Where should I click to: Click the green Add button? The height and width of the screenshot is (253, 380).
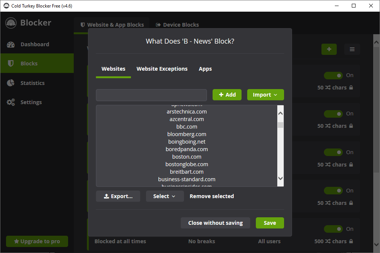pyautogui.click(x=227, y=95)
